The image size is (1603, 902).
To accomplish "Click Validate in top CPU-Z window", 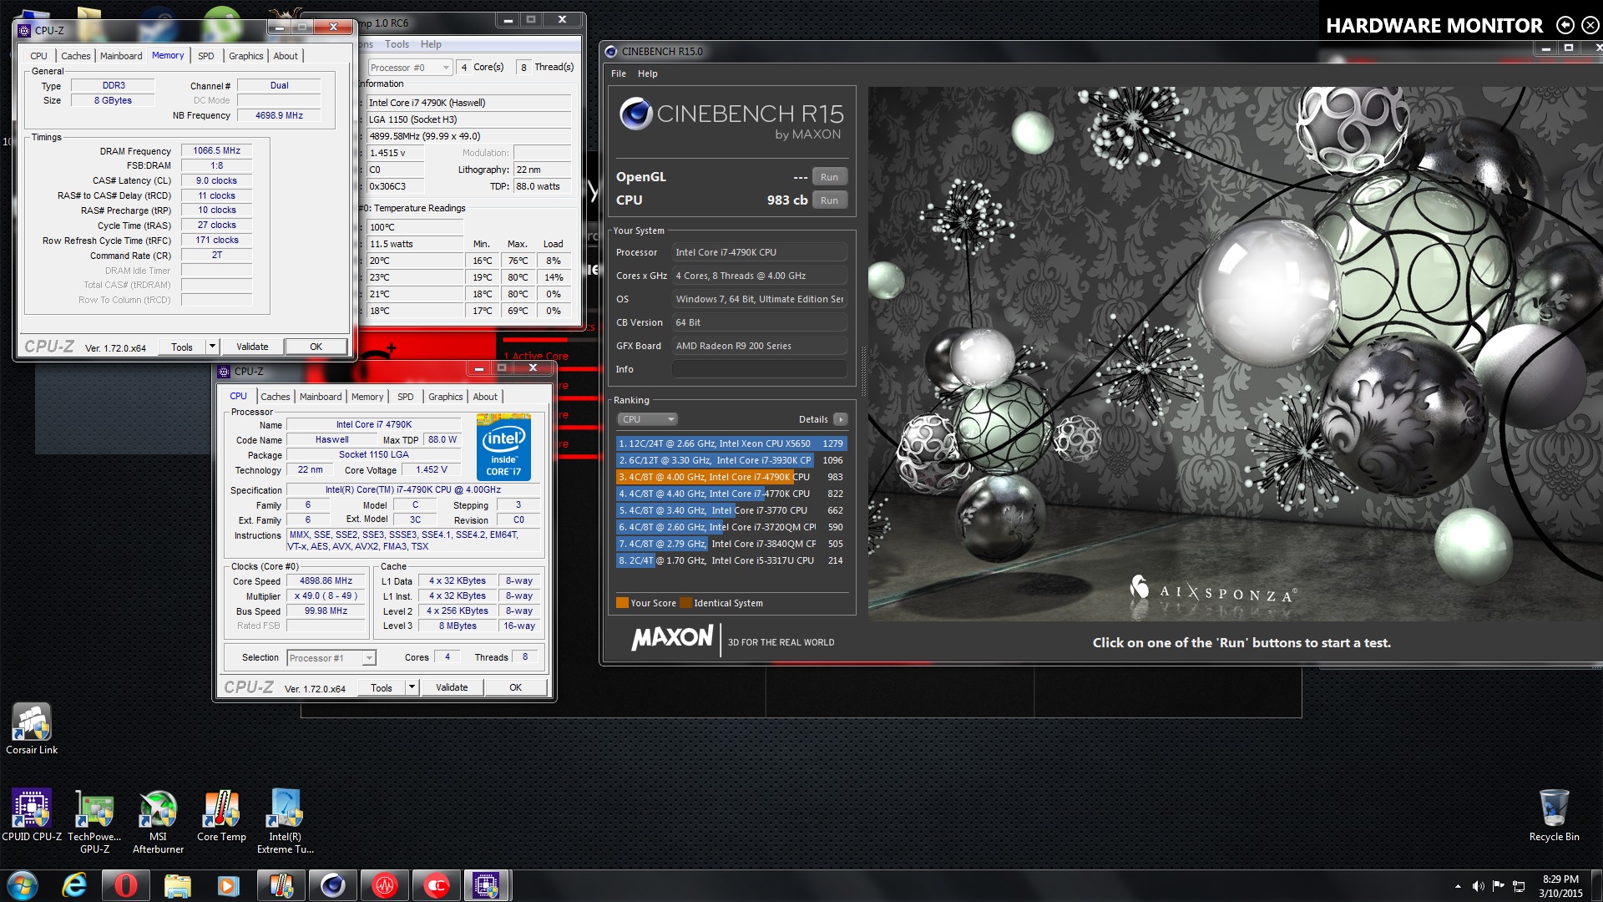I will coord(252,347).
